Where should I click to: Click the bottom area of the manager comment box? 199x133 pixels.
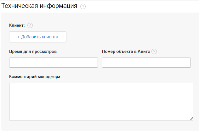tap(101, 116)
